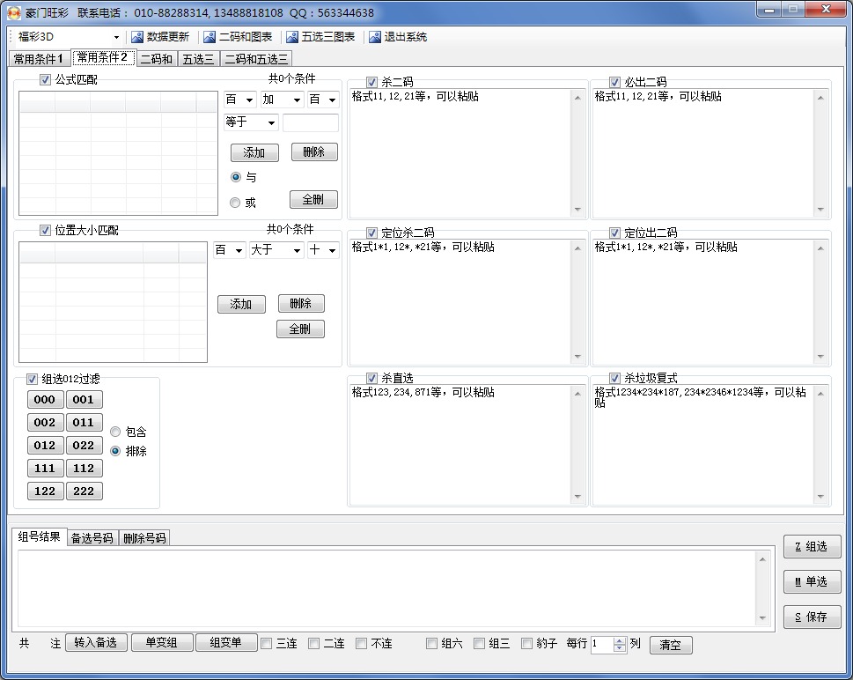Increase the 每行 column count stepper

(x=620, y=640)
